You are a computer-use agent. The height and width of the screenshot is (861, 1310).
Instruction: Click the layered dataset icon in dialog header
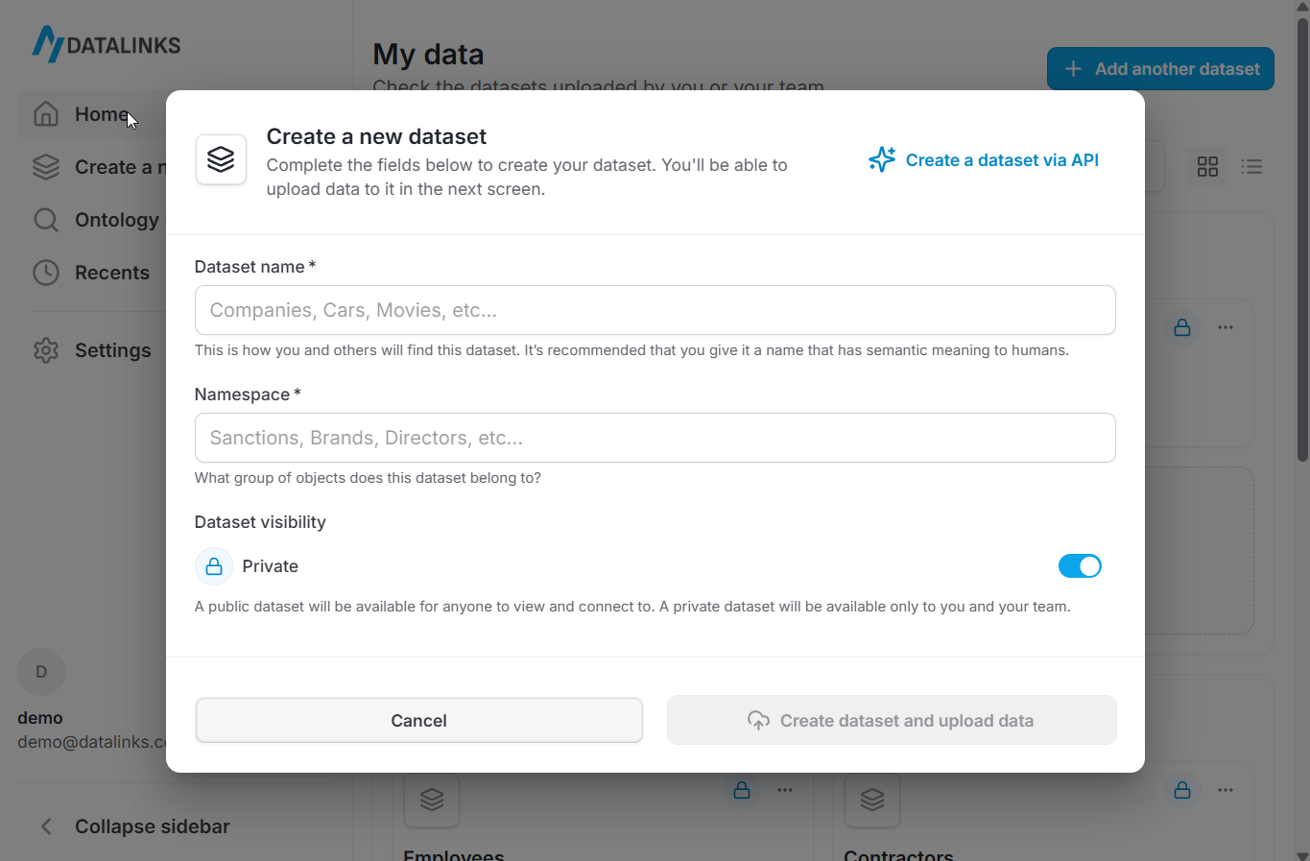pyautogui.click(x=221, y=159)
